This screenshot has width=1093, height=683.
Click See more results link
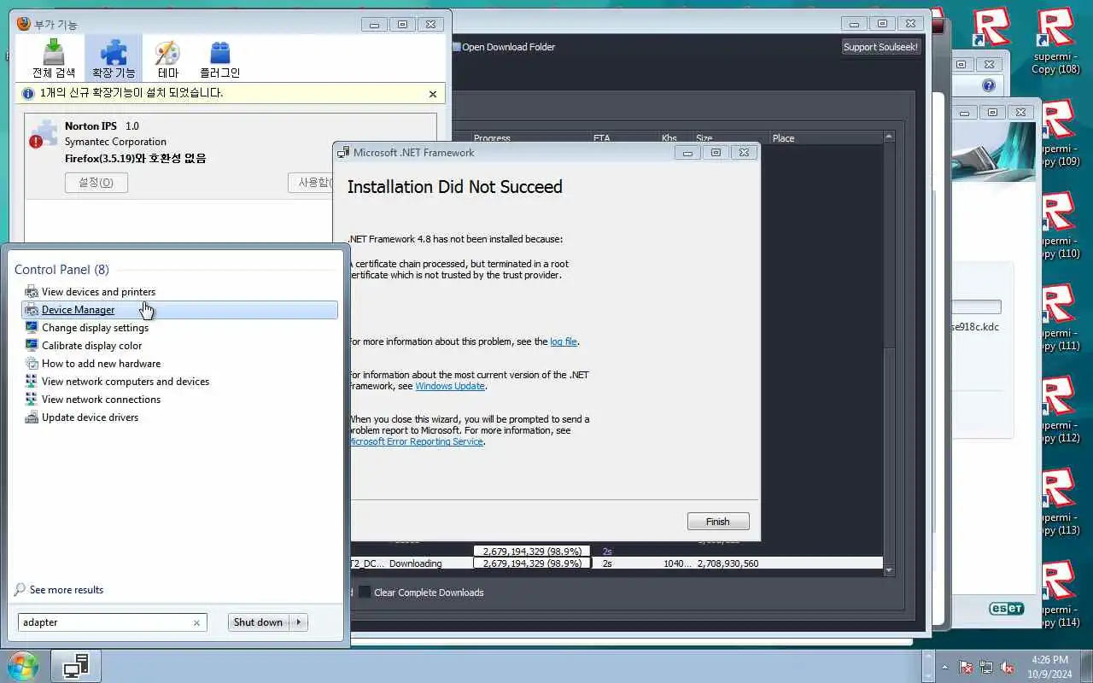[x=66, y=590]
